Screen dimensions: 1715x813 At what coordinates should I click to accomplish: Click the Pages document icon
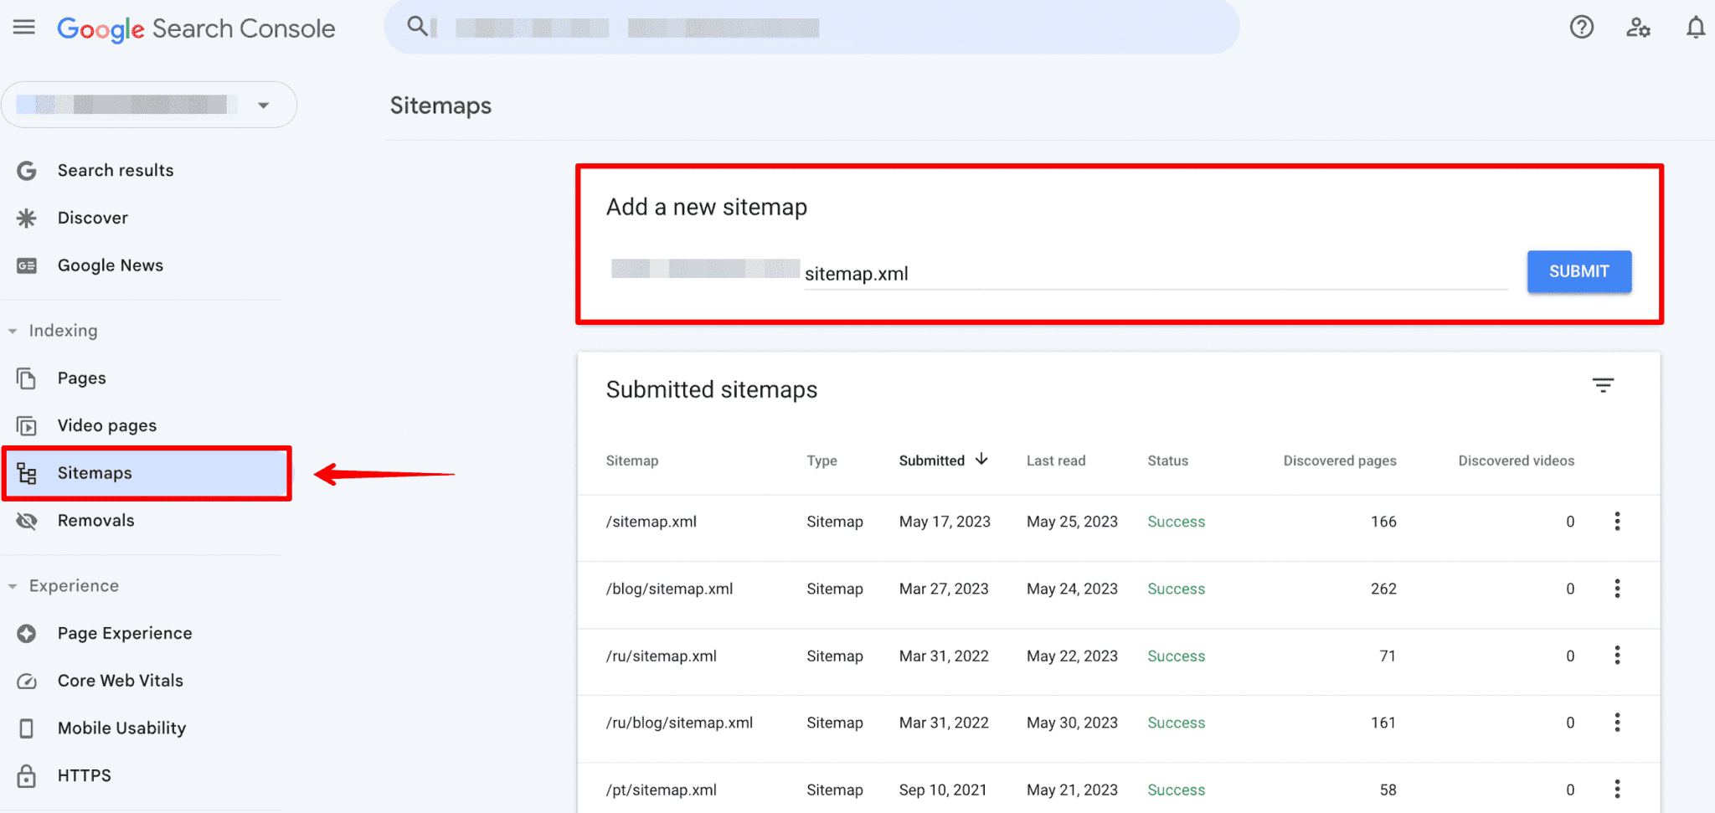tap(27, 378)
